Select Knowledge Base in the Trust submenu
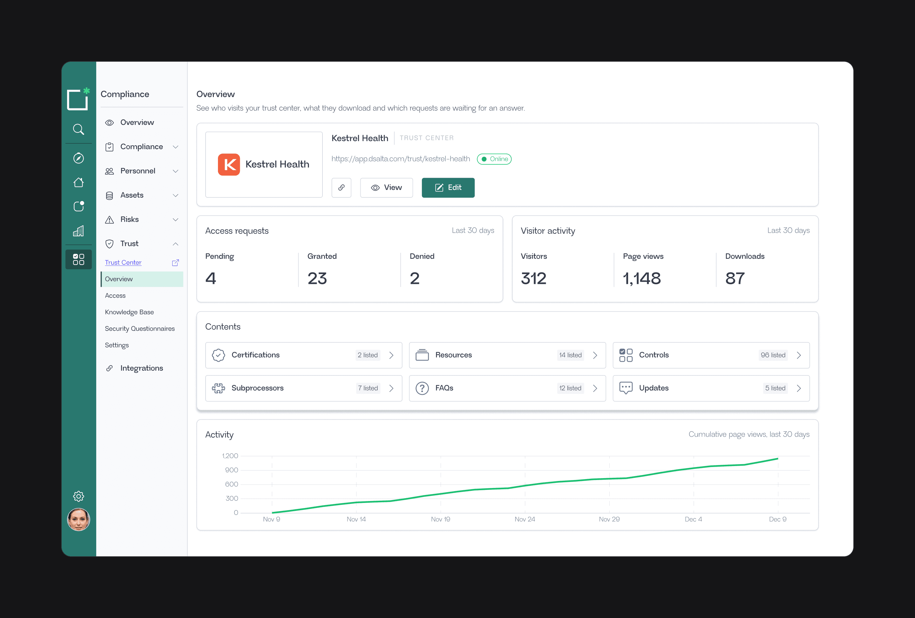 tap(142, 312)
